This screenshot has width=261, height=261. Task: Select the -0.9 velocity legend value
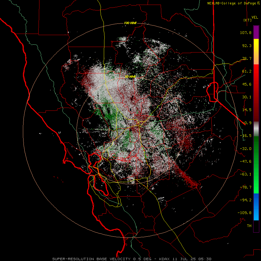(247, 123)
